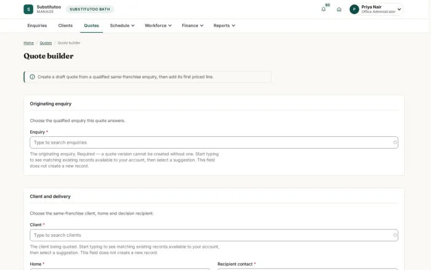Follow the Home breadcrumb link
The width and height of the screenshot is (431, 270).
tap(28, 43)
